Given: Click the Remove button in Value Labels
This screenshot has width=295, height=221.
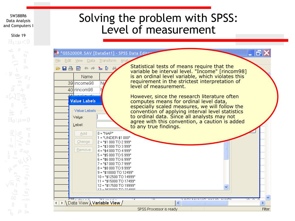Looking at the screenshot, I should tap(84, 150).
